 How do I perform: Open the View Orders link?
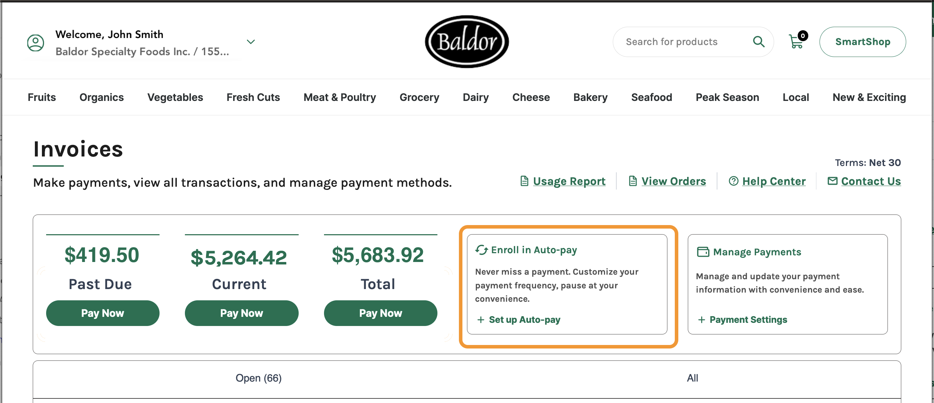(673, 181)
